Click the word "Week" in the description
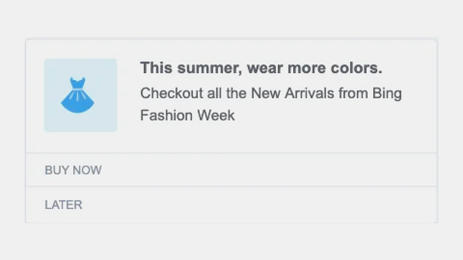Image resolution: width=463 pixels, height=260 pixels. click(x=216, y=115)
